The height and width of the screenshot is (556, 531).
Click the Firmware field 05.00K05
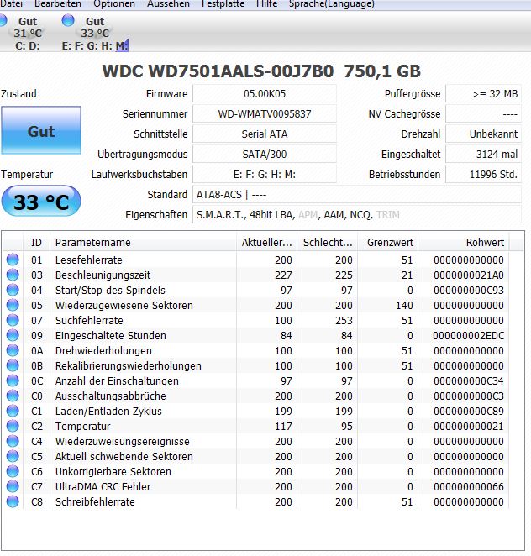pyautogui.click(x=265, y=94)
